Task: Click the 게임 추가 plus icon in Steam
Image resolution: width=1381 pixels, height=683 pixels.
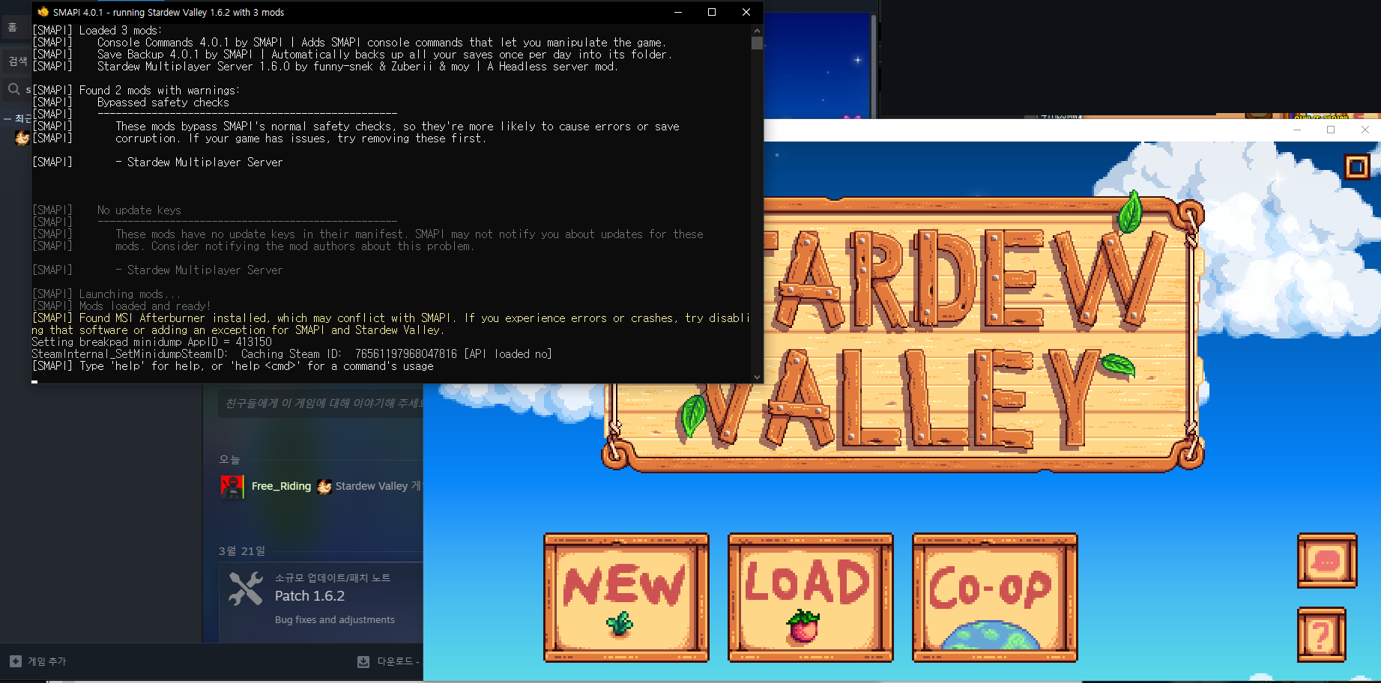Action: 16,661
